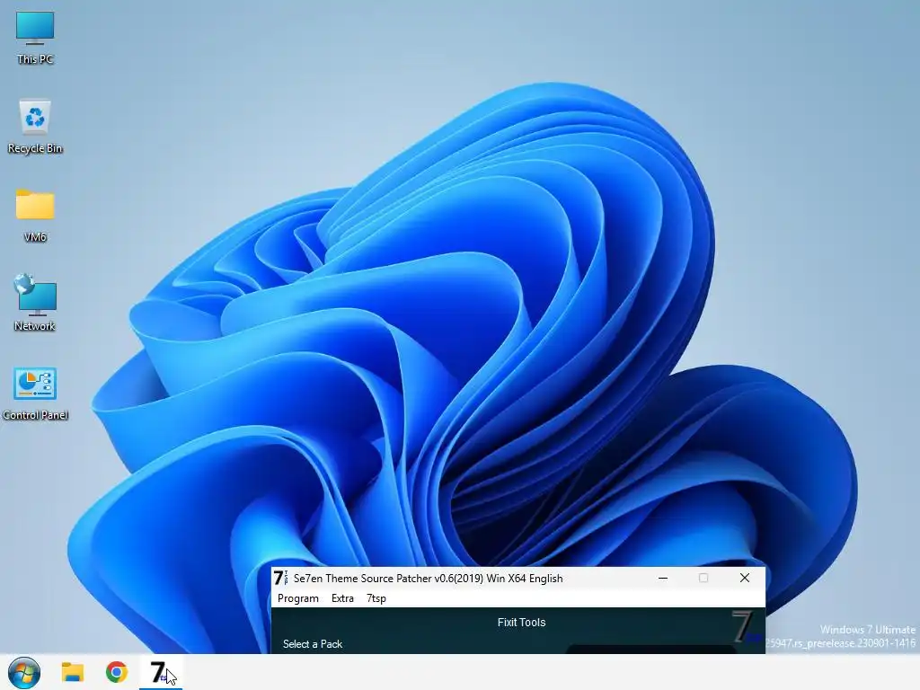Click the Windows 7 Start orb
This screenshot has height=690, width=920.
[24, 672]
